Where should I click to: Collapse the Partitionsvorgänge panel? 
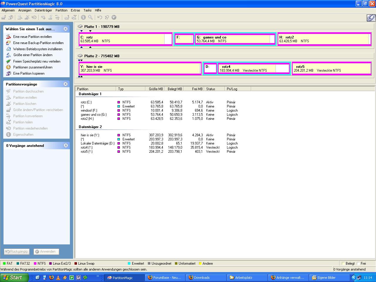click(x=66, y=84)
